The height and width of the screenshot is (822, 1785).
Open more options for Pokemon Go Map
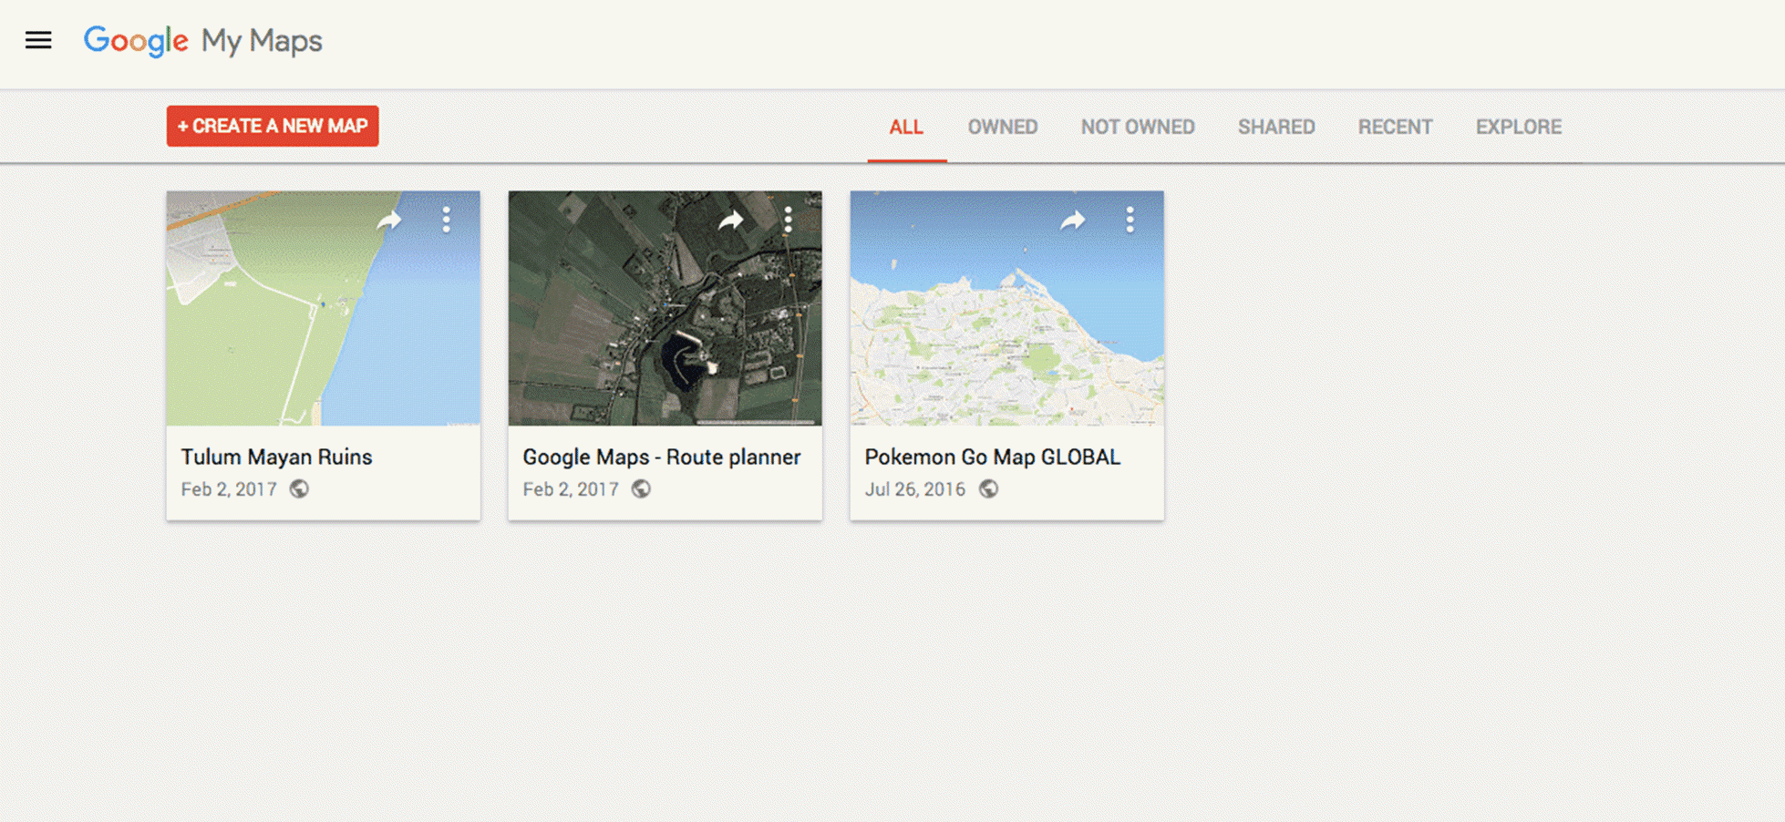pyautogui.click(x=1130, y=220)
